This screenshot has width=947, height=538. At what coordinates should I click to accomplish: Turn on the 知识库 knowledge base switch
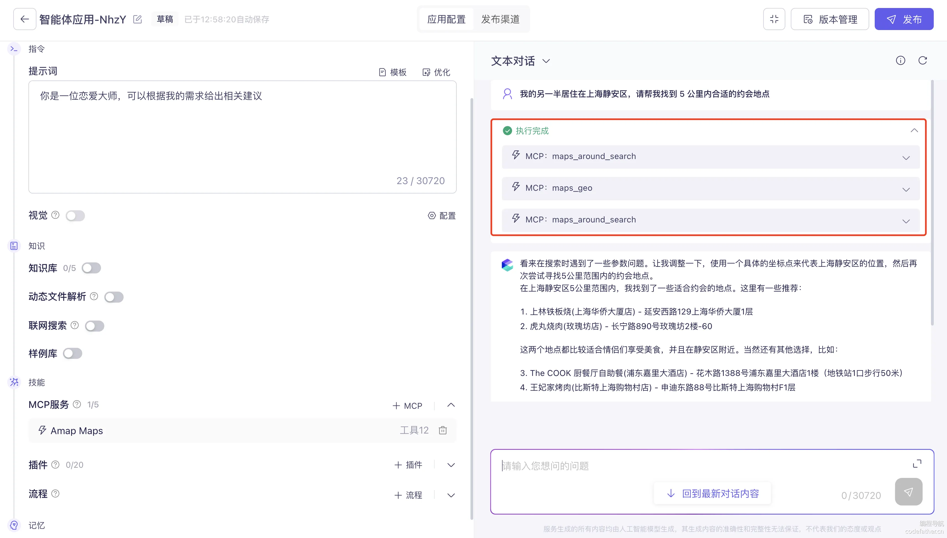pyautogui.click(x=91, y=268)
